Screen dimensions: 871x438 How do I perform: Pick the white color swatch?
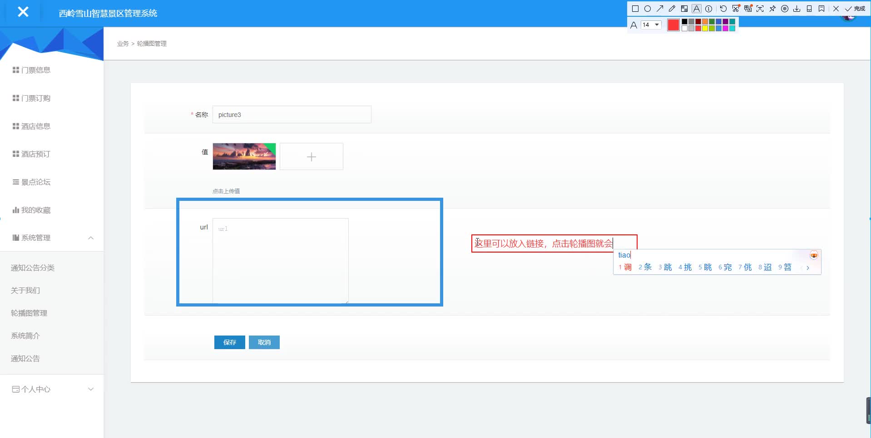point(684,28)
